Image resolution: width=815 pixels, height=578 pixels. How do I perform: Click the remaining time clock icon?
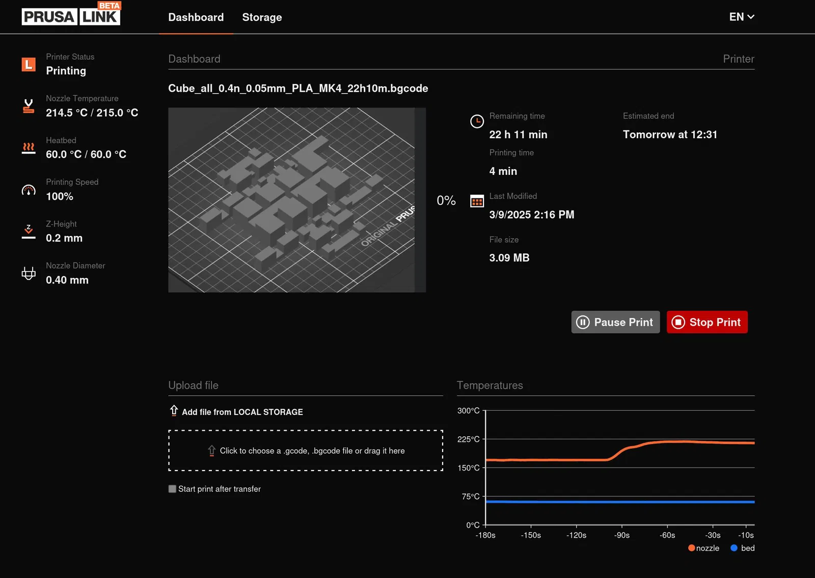point(477,121)
